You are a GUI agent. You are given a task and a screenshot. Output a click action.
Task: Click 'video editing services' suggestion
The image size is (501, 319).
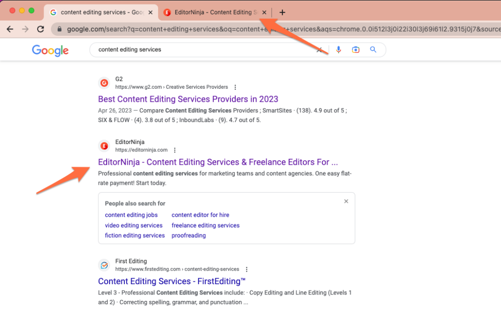[134, 225]
